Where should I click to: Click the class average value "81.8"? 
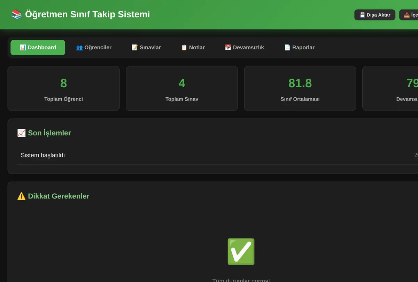pos(300,83)
